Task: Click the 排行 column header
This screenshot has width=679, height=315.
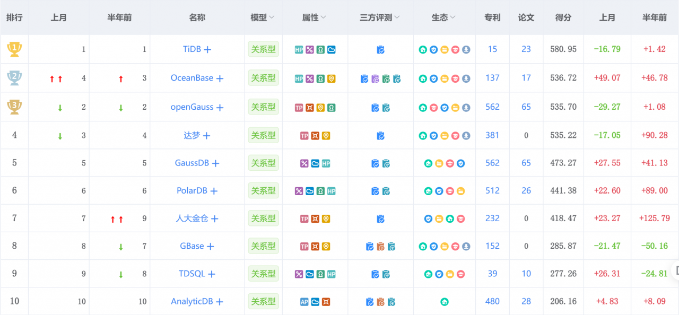Action: coord(14,17)
